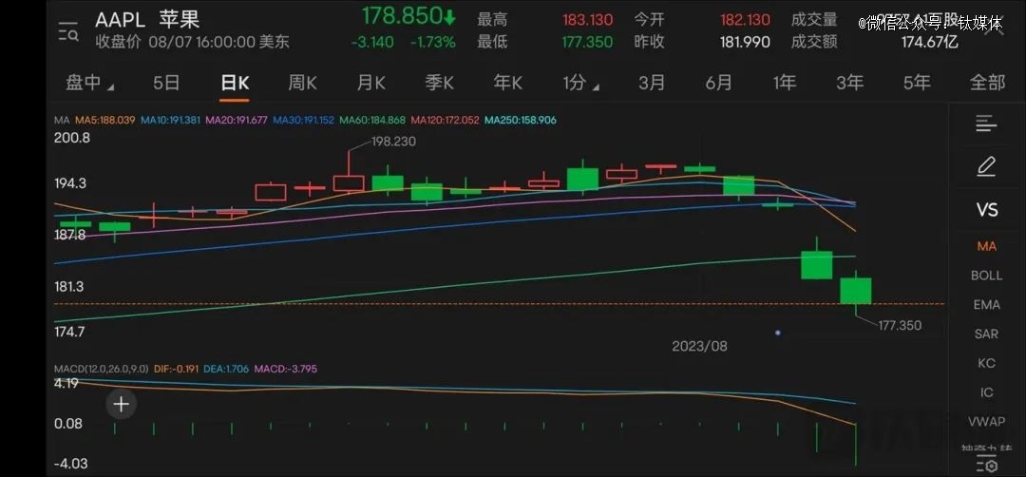Viewport: 1026px width, 477px height.
Task: Toggle the IC indicator
Action: pos(987,392)
